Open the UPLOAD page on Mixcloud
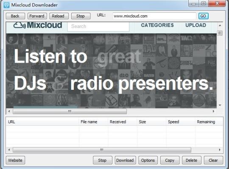 (195, 25)
